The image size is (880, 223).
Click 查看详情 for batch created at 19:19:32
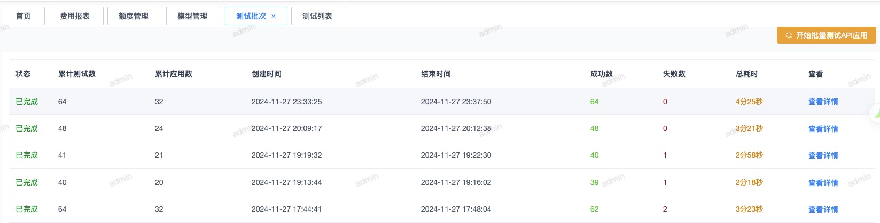click(x=823, y=156)
